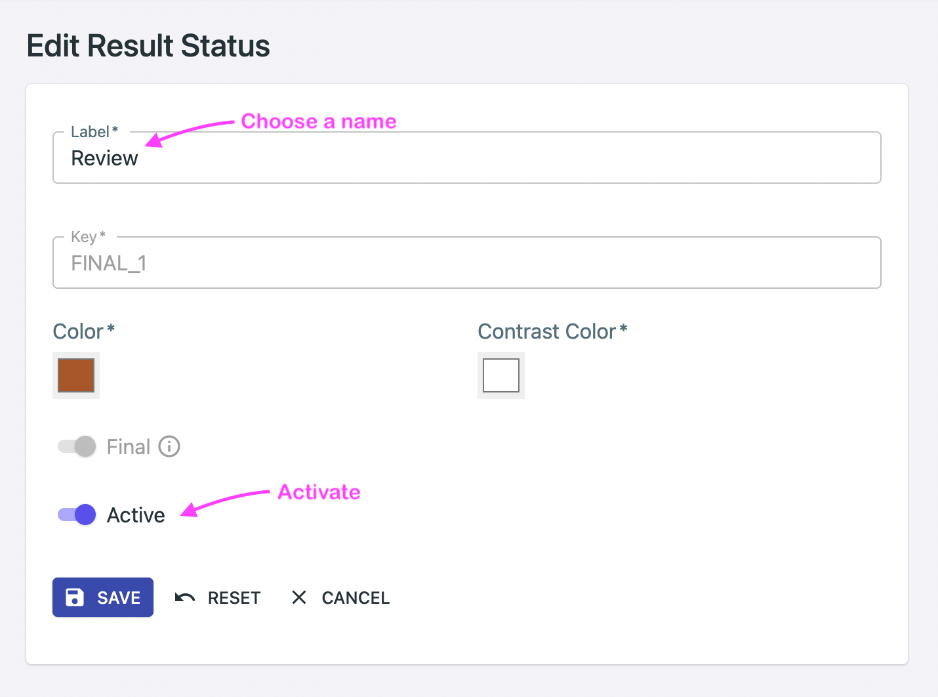
Task: Click the CANCEL button text
Action: point(356,598)
